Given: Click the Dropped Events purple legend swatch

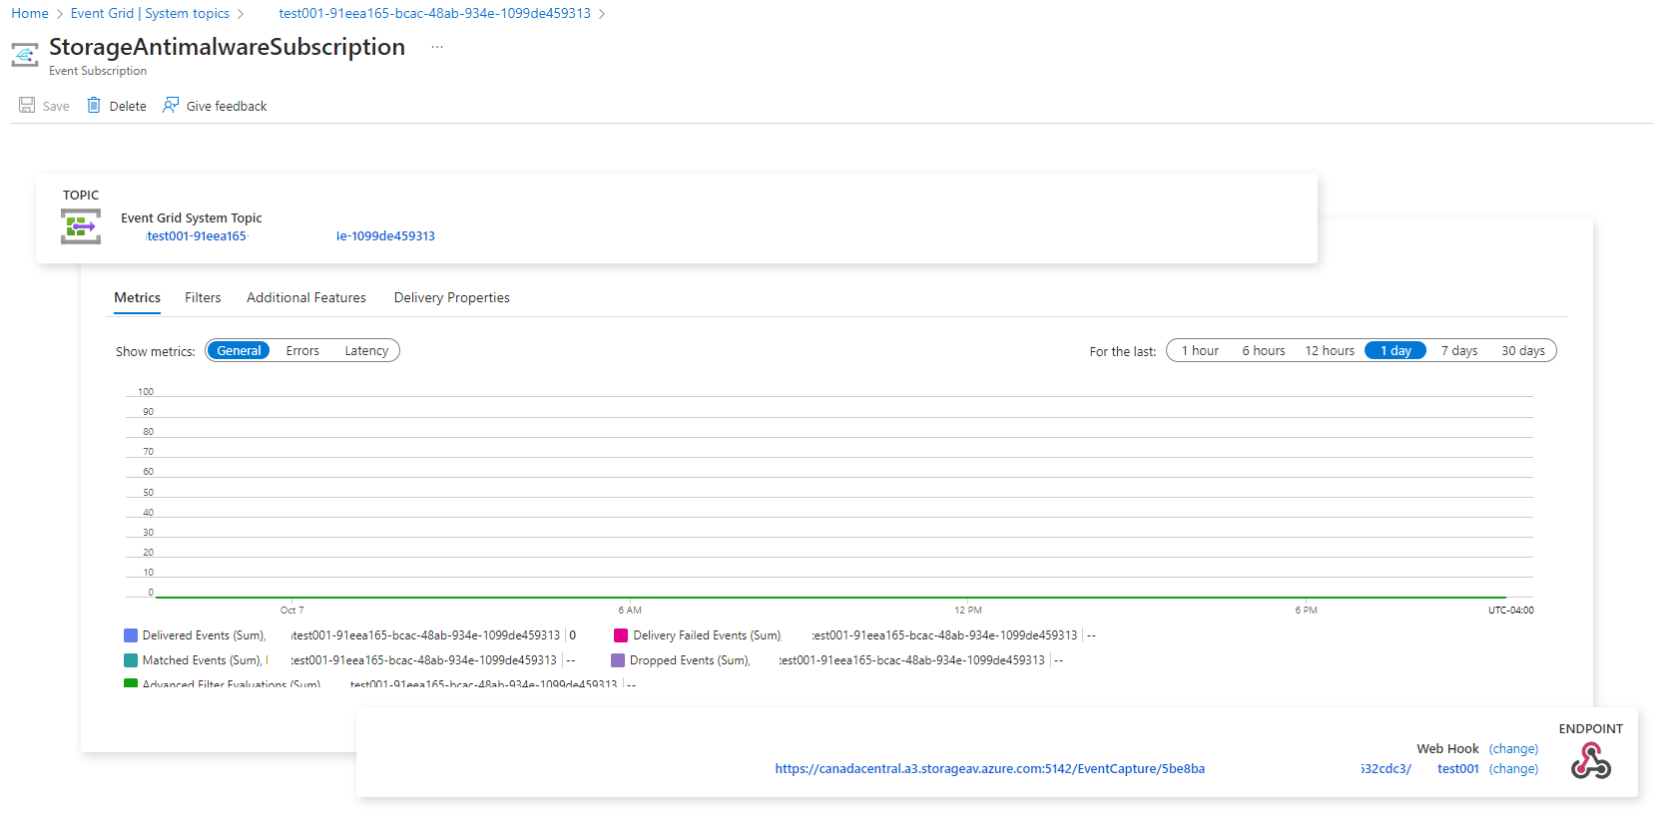Looking at the screenshot, I should [x=618, y=660].
